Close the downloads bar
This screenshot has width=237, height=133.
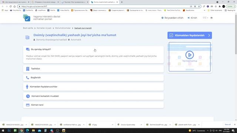coord(234,125)
